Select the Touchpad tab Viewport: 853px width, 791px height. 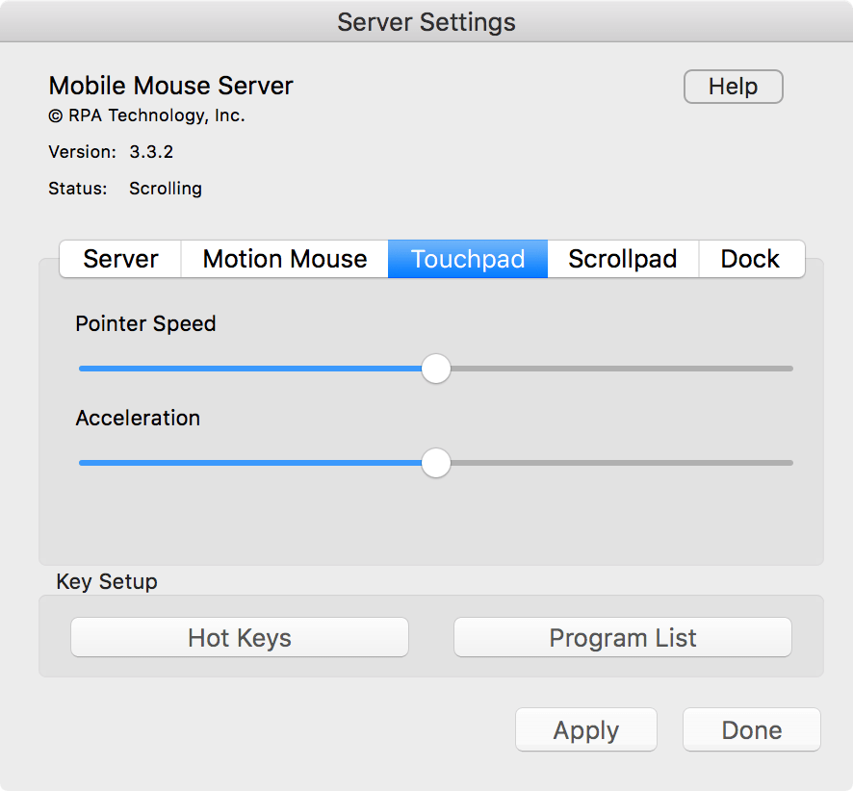(467, 259)
